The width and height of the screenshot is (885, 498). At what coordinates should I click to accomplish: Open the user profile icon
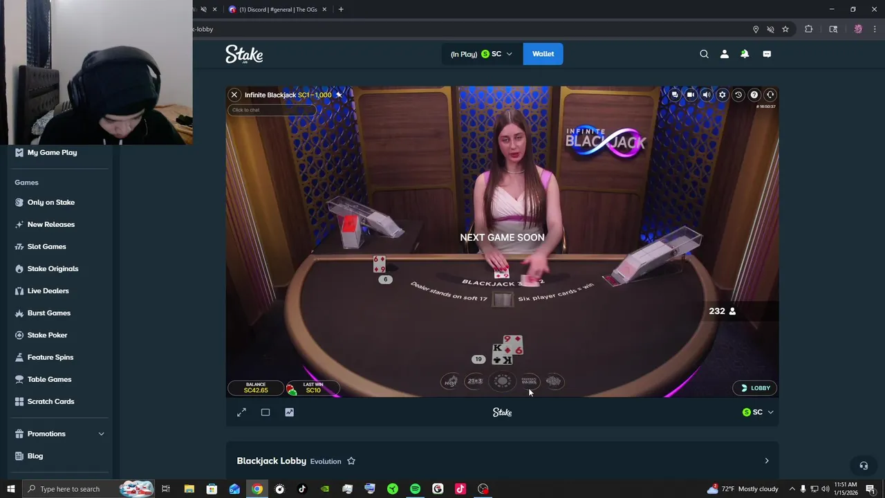(725, 54)
